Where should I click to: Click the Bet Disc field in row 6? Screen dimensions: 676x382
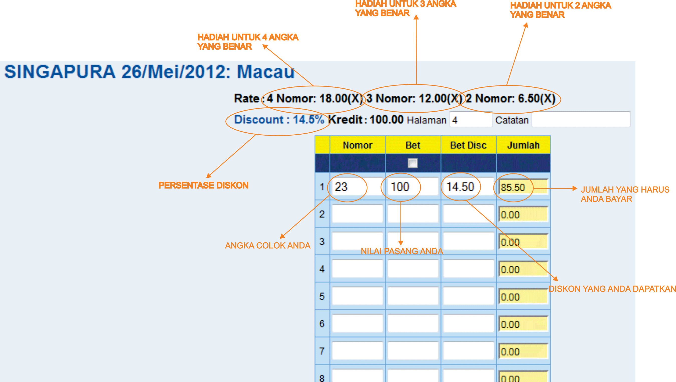pos(469,323)
